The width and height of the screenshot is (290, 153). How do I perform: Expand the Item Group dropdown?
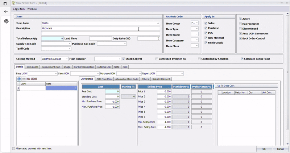click(197, 23)
